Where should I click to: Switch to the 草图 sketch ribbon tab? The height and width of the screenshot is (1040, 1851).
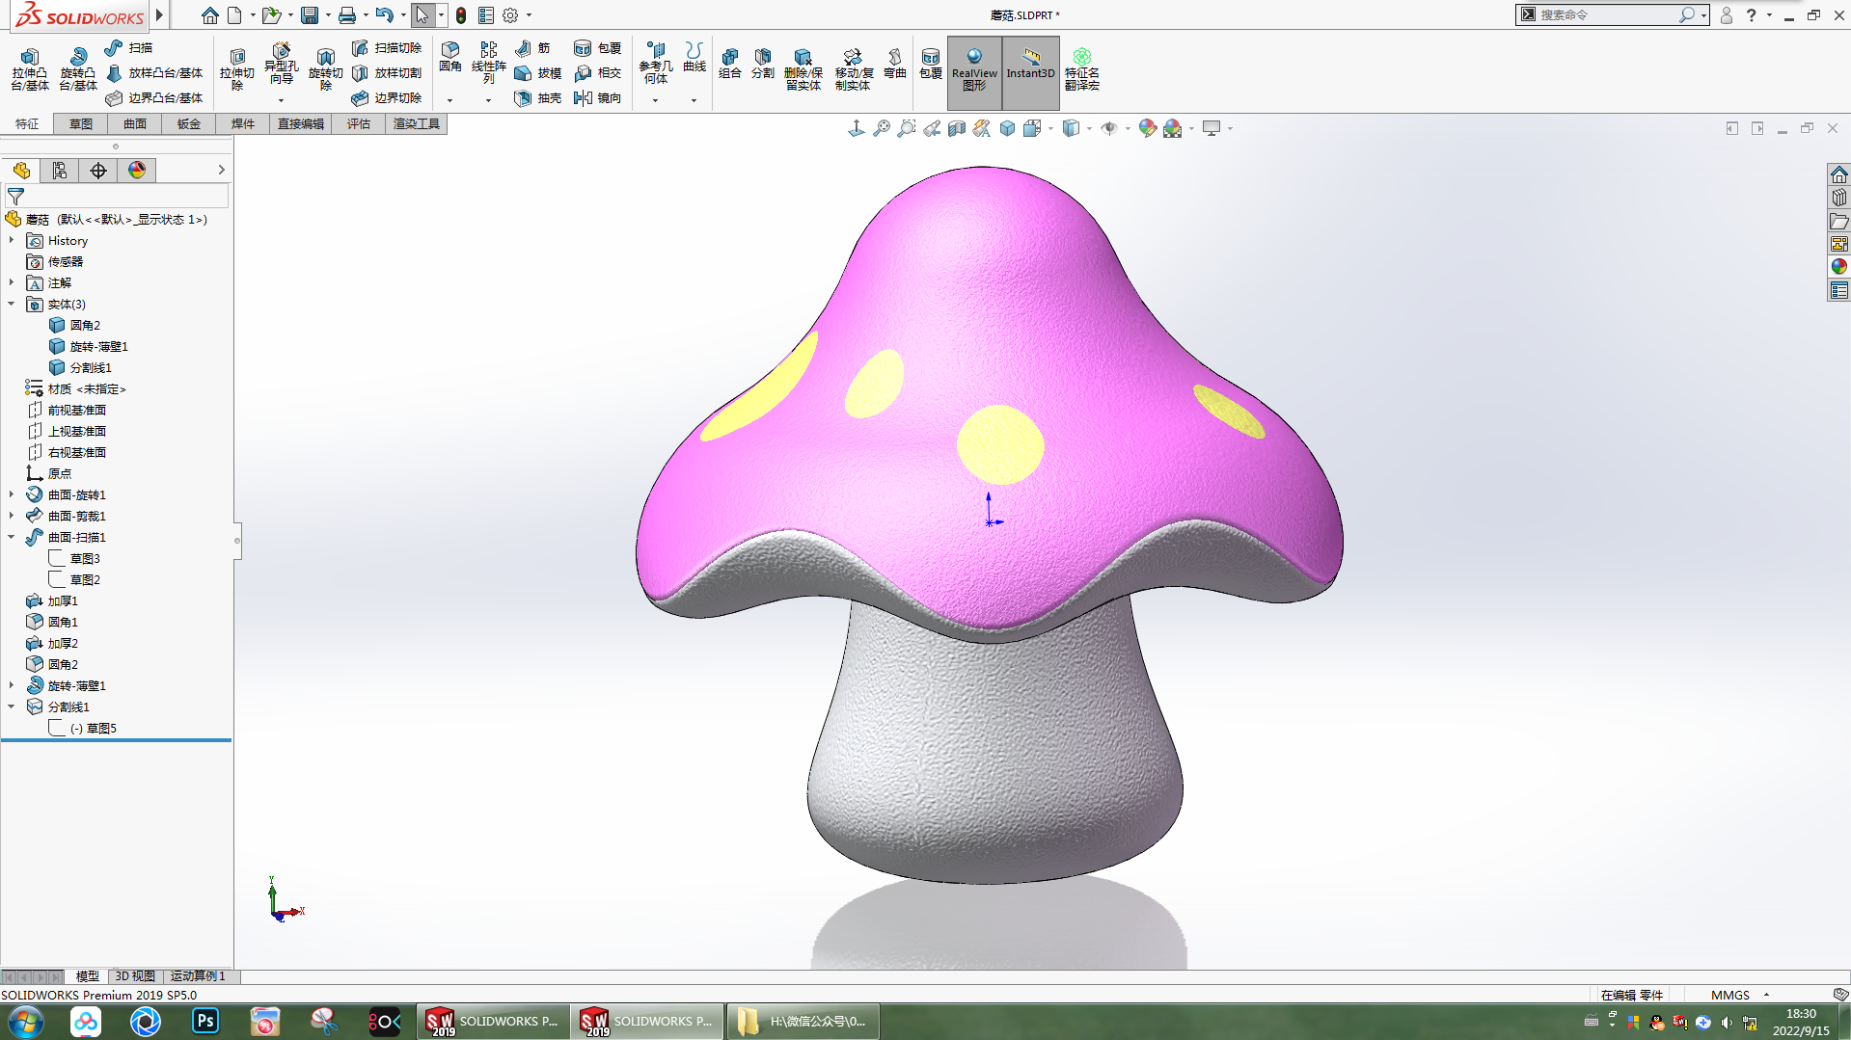(81, 123)
